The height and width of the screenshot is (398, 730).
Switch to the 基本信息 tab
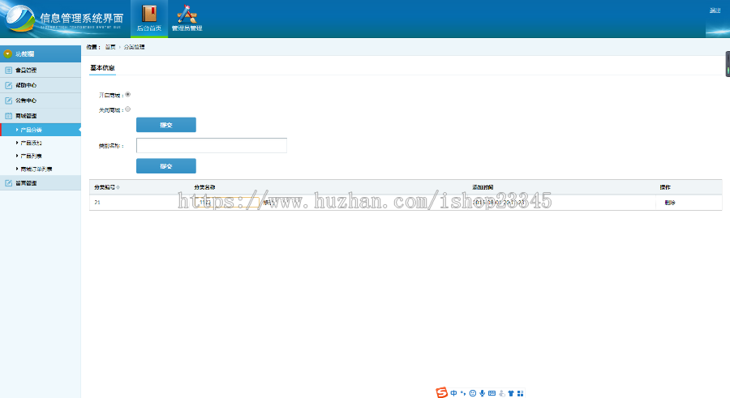102,68
